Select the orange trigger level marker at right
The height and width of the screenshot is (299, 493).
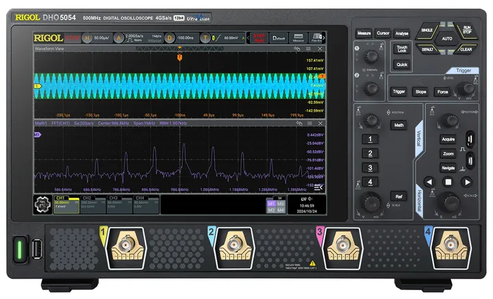(322, 77)
